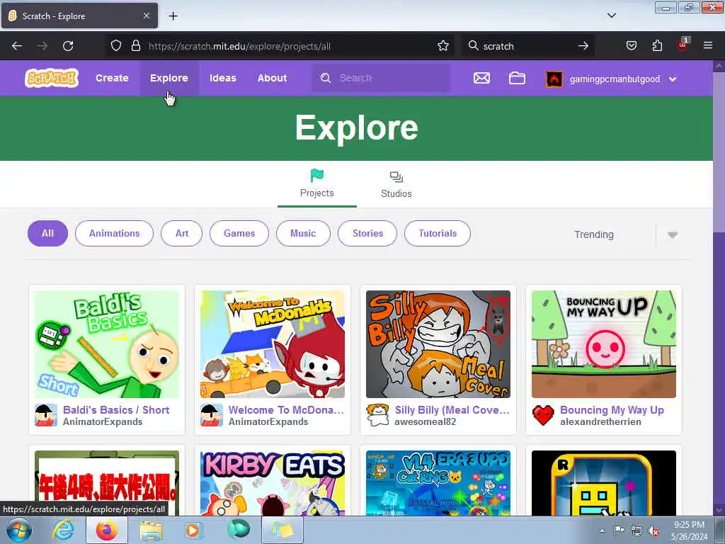Open the About nav item
This screenshot has height=544, width=725.
(x=272, y=78)
